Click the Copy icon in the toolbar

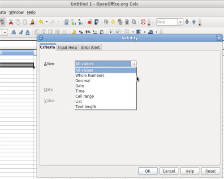pyautogui.click(x=18, y=22)
